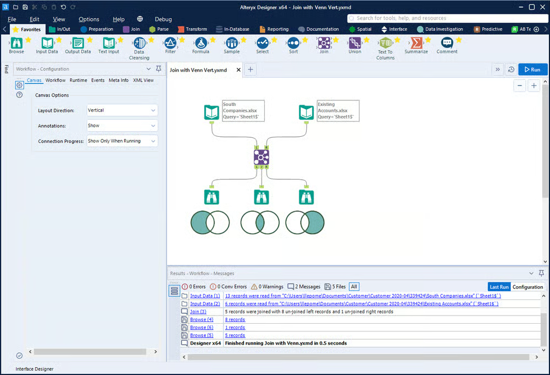Zoom out on the canvas
Image resolution: width=550 pixels, height=375 pixels.
point(520,85)
